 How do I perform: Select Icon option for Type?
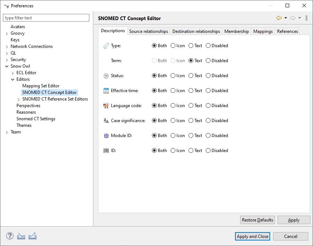point(173,46)
